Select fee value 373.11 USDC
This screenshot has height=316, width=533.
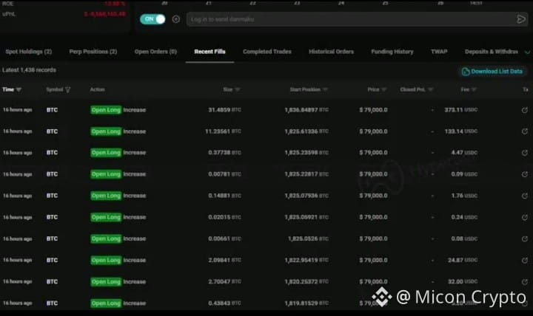click(x=461, y=110)
